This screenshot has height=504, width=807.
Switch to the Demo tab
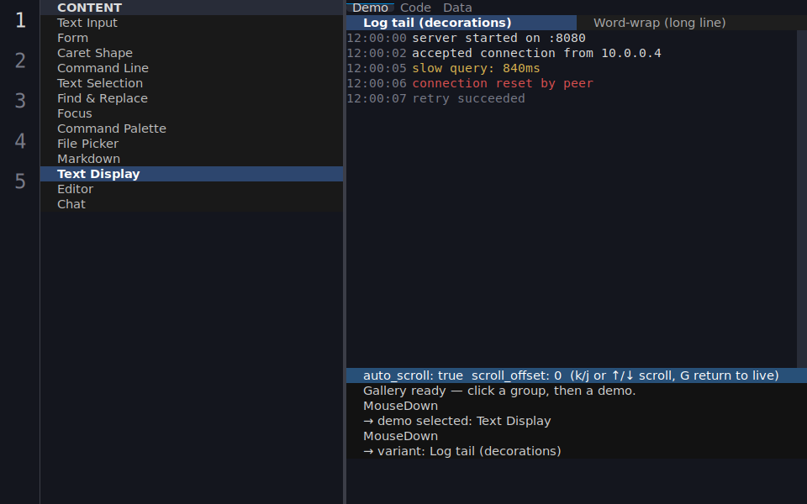click(x=370, y=8)
